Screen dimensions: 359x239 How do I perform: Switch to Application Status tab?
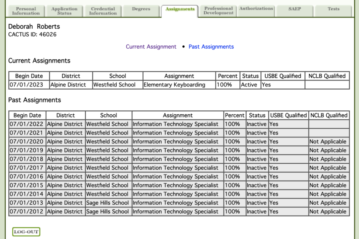point(64,11)
